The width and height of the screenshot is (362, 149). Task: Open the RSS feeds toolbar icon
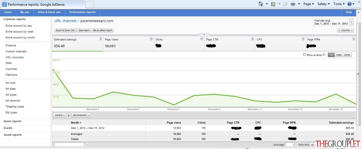coord(273,4)
